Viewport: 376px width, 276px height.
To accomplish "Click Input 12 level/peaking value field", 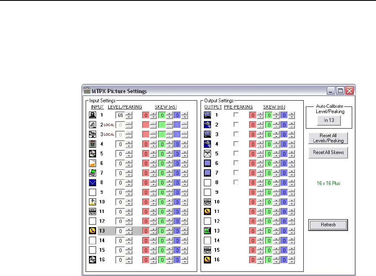I will coord(120,221).
